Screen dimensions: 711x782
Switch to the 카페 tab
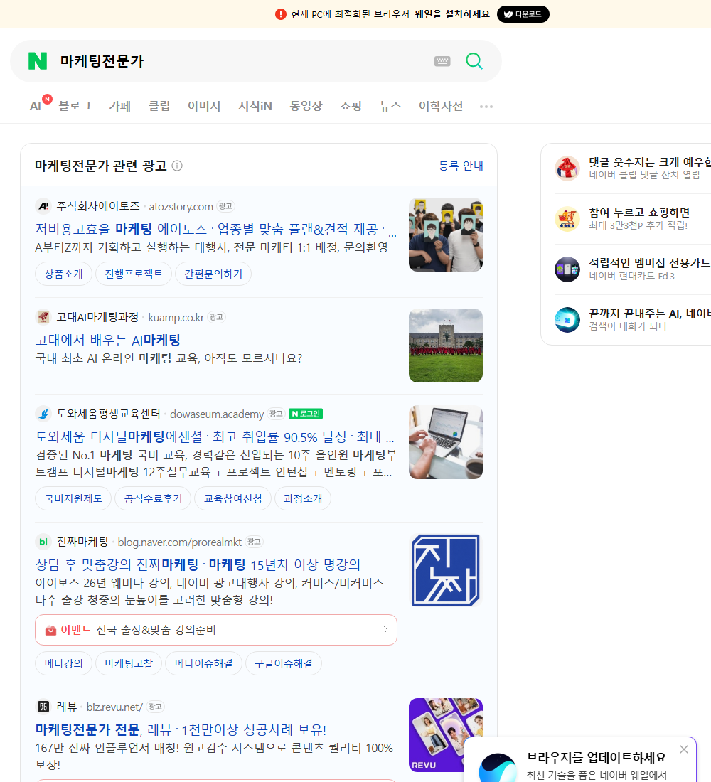click(x=119, y=106)
